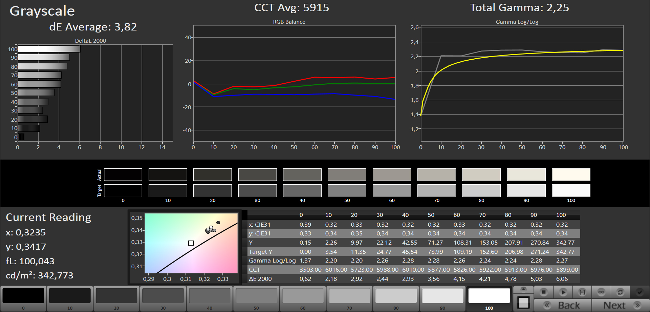Click the DeltaE 2000 bar for level 100
The width and height of the screenshot is (650, 312).
(x=49, y=49)
